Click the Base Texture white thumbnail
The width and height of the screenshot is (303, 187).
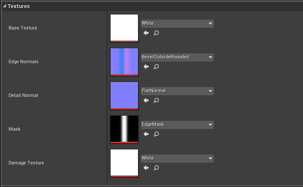pyautogui.click(x=124, y=28)
